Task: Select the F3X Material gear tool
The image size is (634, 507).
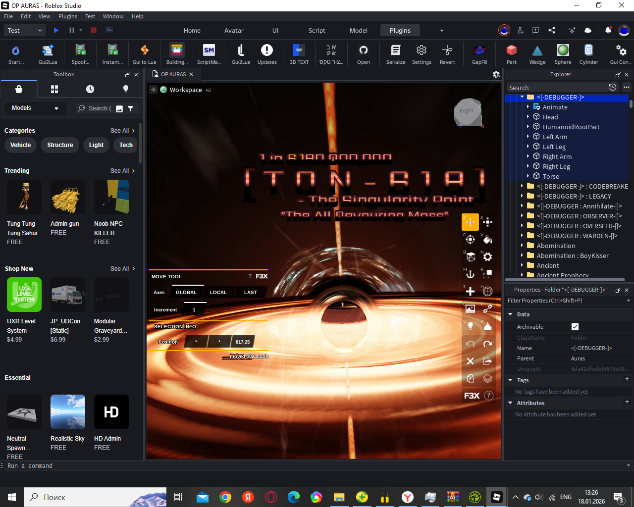Action: pyautogui.click(x=488, y=257)
